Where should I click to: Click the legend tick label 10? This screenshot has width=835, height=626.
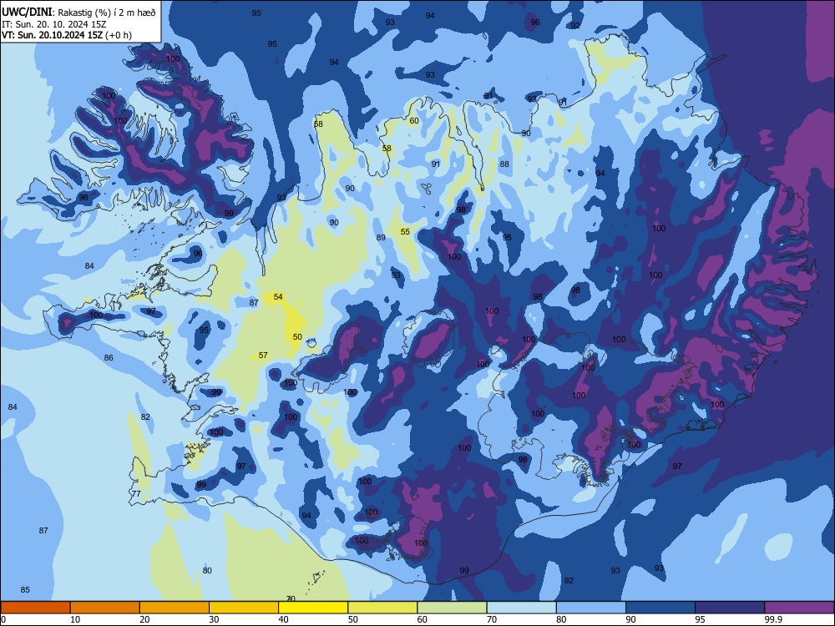point(75,619)
